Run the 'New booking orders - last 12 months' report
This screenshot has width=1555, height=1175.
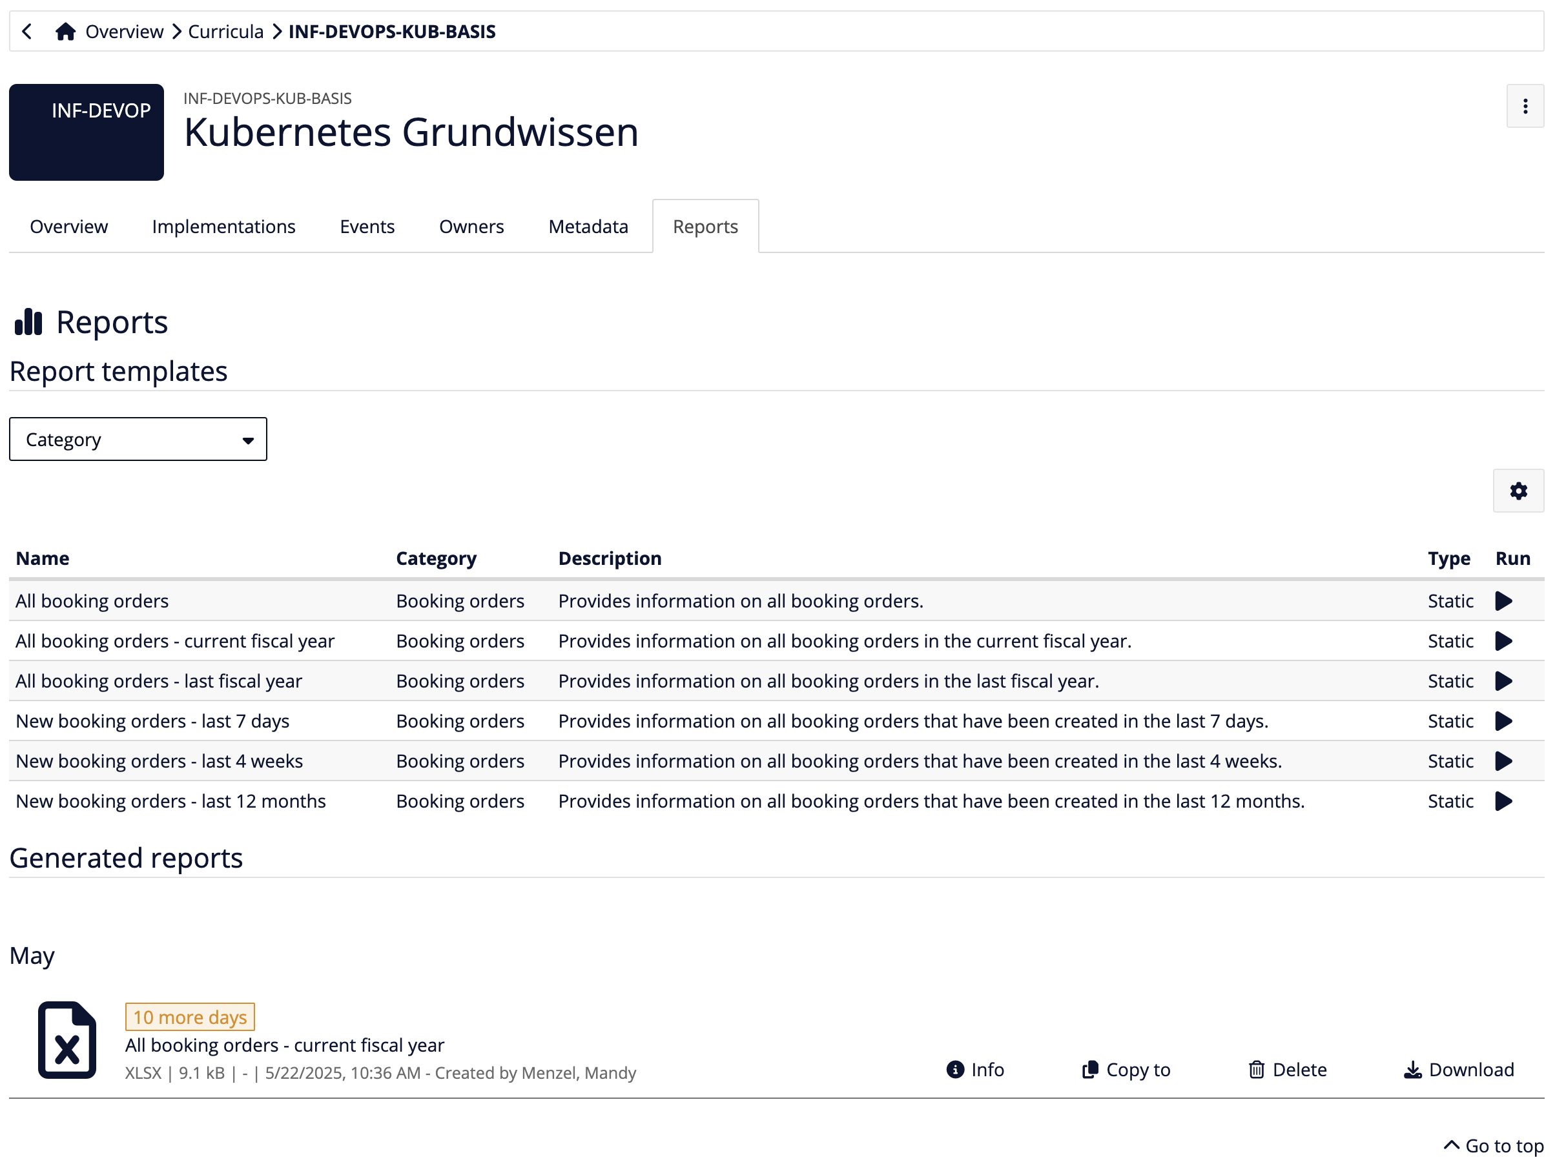pyautogui.click(x=1505, y=801)
